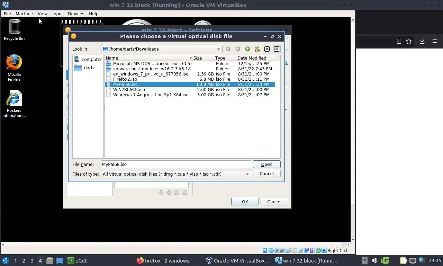The width and height of the screenshot is (443, 266).
Task: Open Files of type dropdown
Action: (176, 174)
